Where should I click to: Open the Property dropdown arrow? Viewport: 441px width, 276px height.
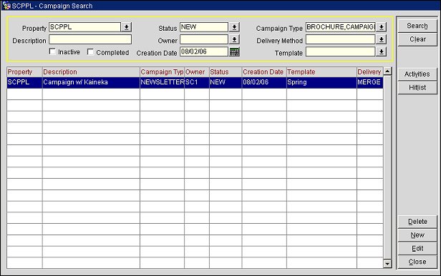[127, 27]
